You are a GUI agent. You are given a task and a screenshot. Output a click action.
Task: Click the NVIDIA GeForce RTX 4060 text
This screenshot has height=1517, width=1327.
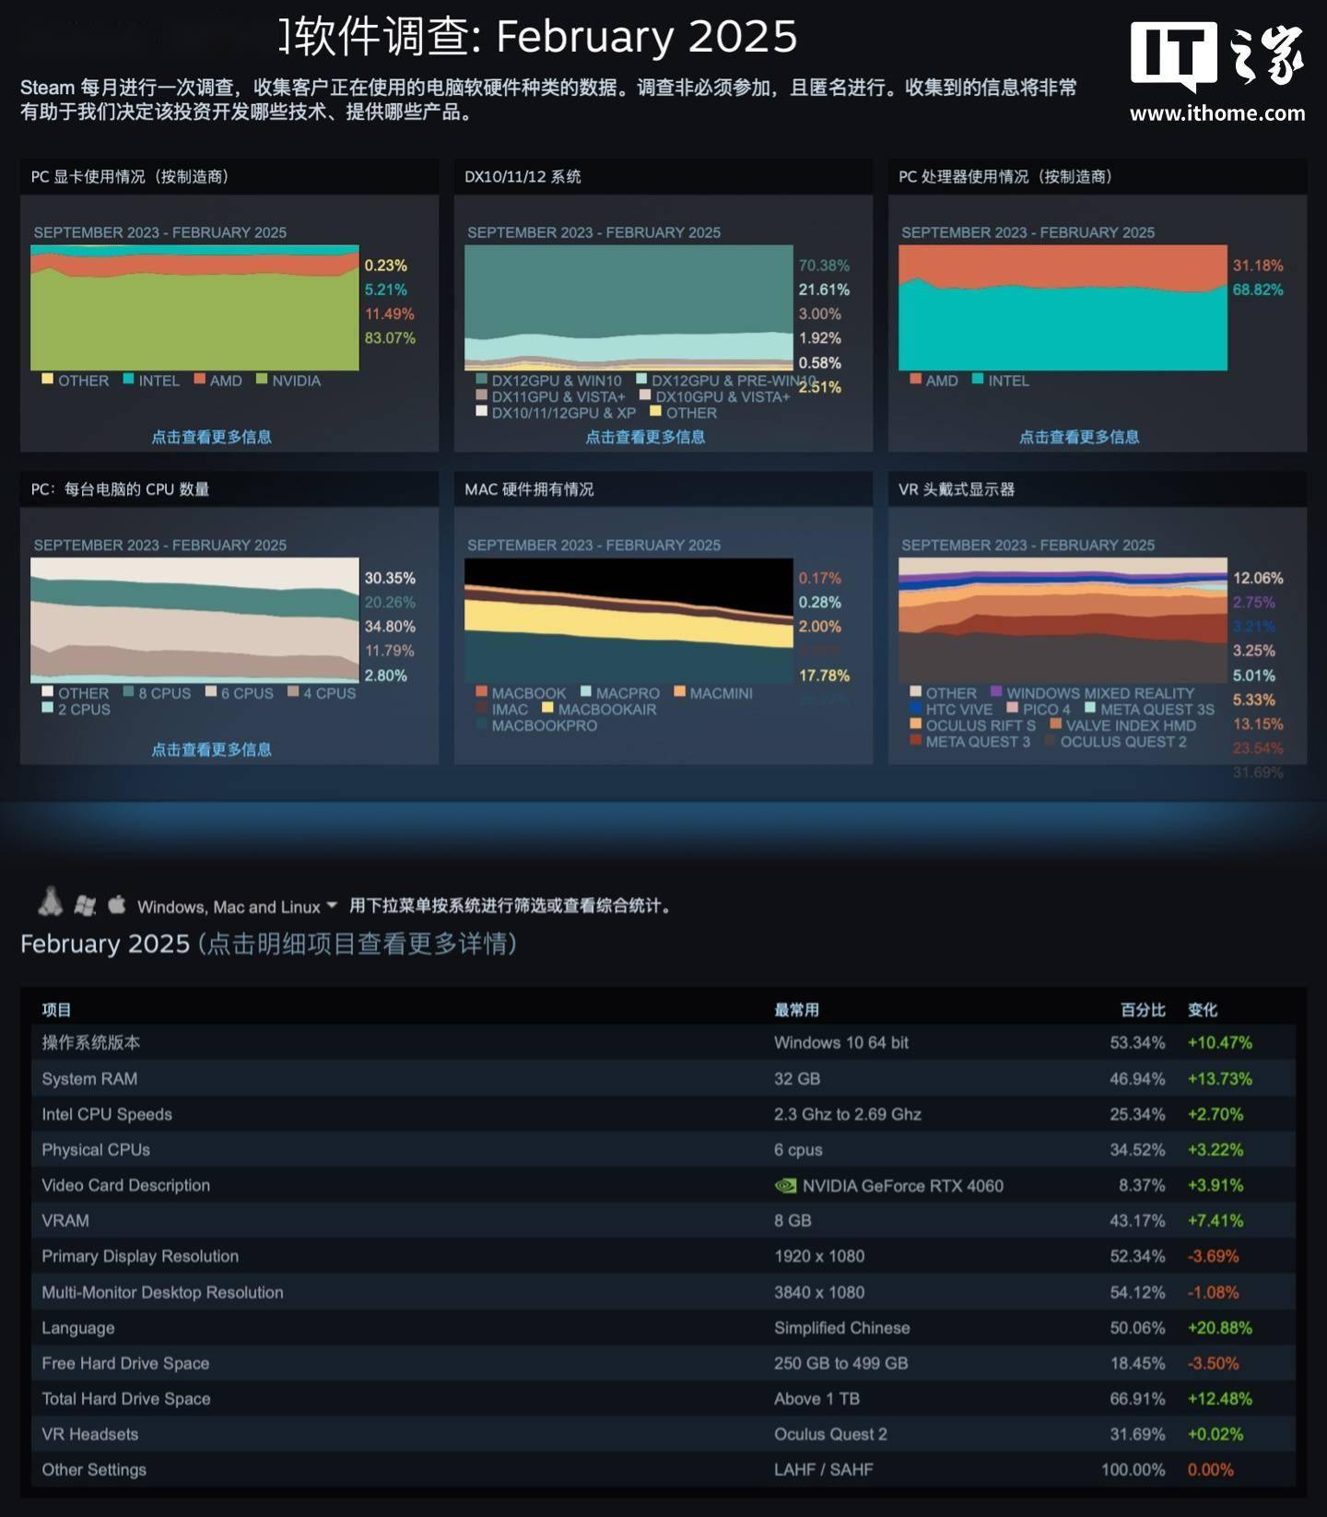pyautogui.click(x=902, y=1185)
